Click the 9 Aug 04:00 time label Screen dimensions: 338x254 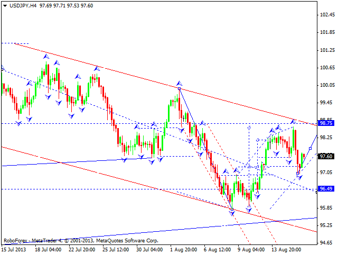pyautogui.click(x=251, y=250)
